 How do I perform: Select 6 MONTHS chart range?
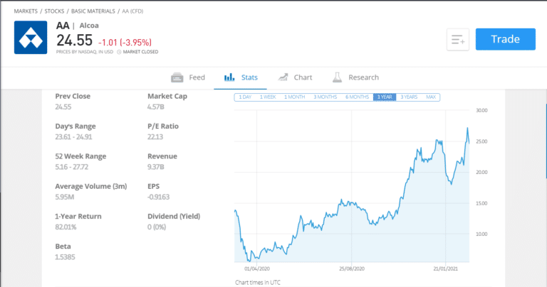point(358,97)
